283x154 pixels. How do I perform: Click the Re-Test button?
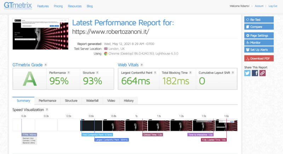[259, 20]
